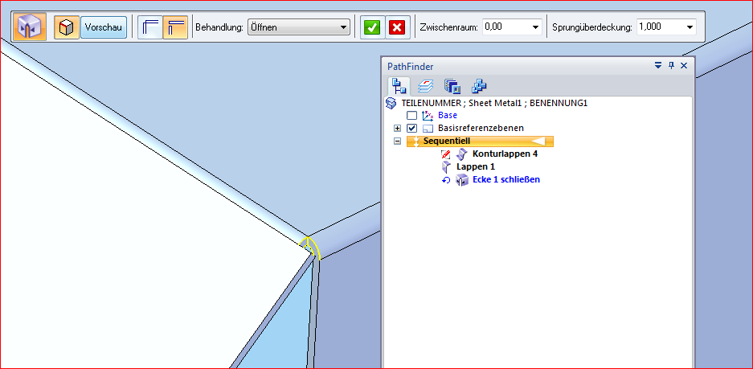Cancel with the red X button
Image resolution: width=753 pixels, height=369 pixels.
tap(397, 27)
